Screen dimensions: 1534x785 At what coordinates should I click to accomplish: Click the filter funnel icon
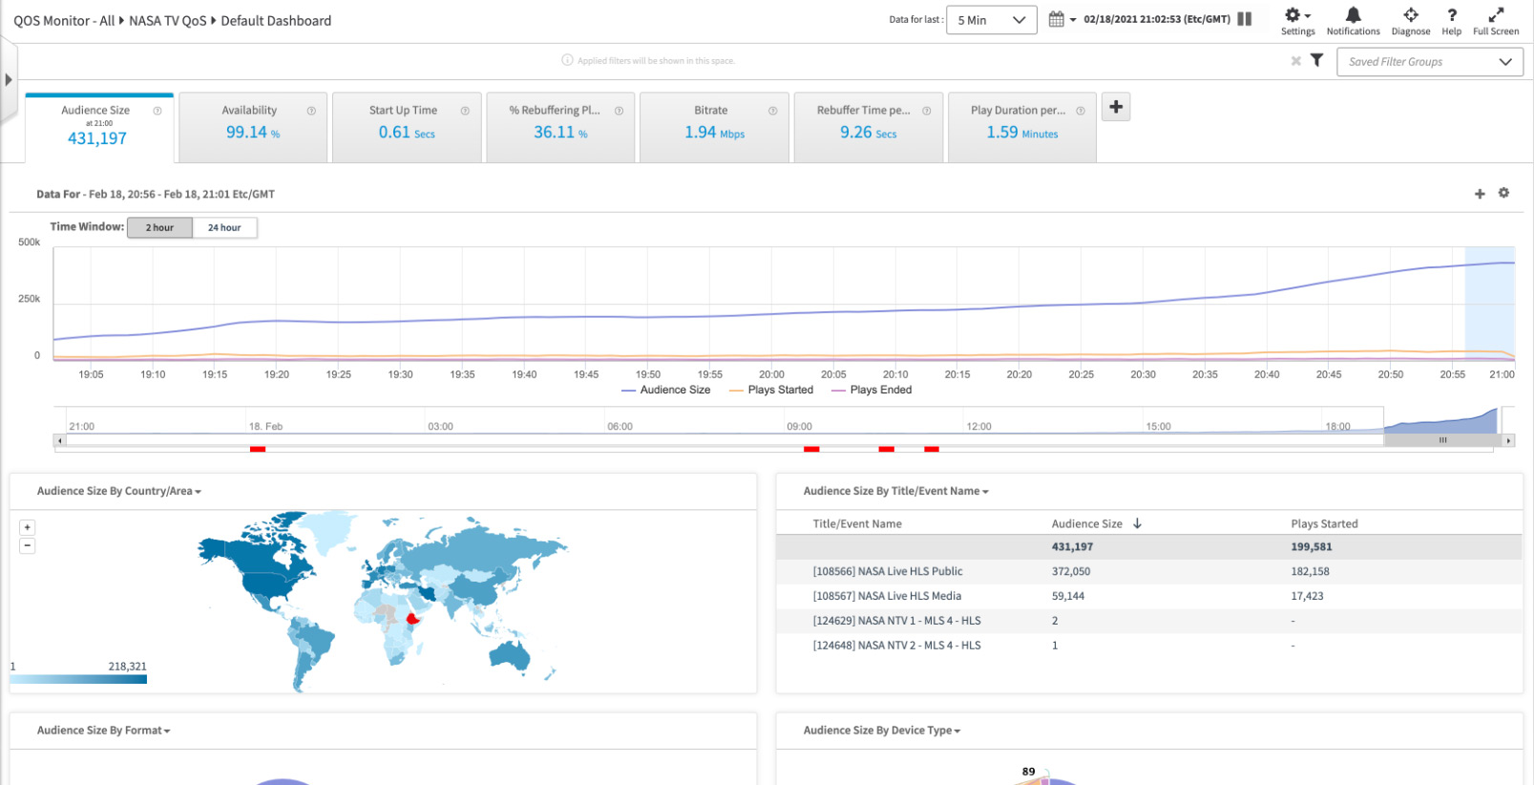pos(1316,60)
